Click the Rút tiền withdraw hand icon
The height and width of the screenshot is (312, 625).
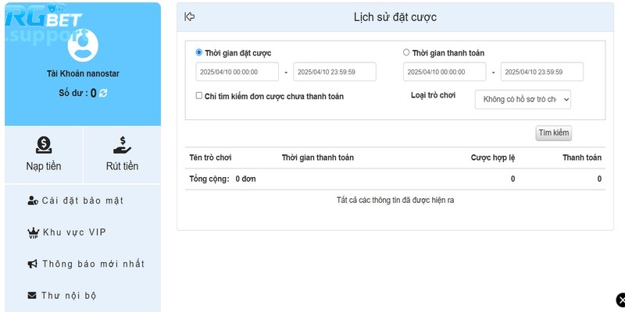click(x=122, y=145)
